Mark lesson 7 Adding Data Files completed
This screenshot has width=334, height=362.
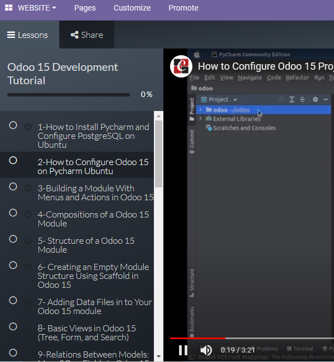click(13, 300)
